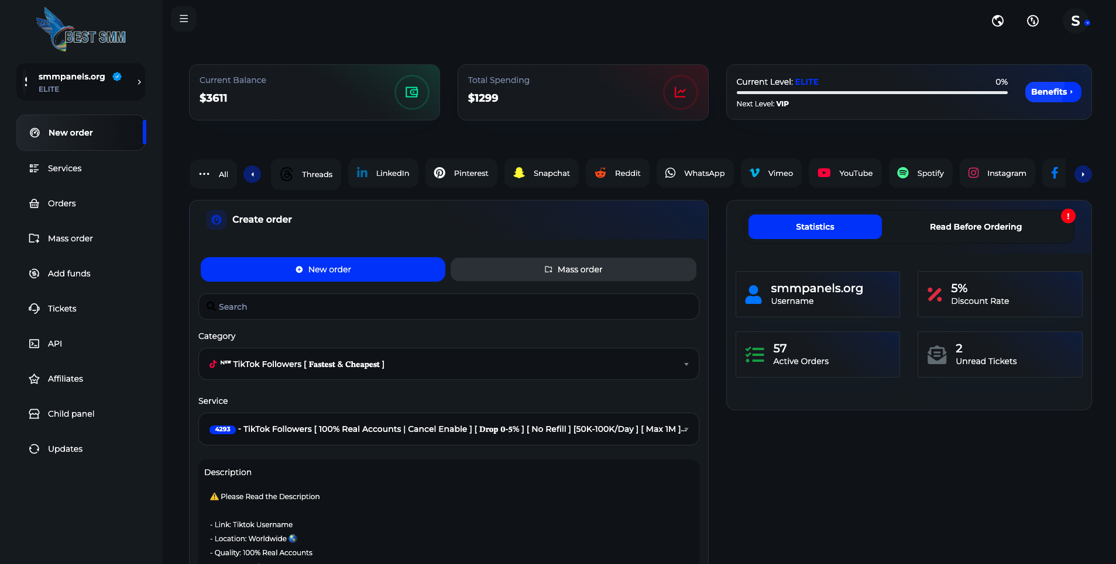Click the currency clock icon in header
Viewport: 1116px width, 564px height.
pyautogui.click(x=1033, y=21)
